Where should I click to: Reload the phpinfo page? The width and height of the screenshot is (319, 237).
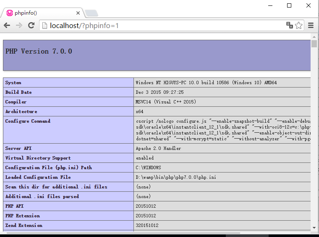click(x=31, y=26)
